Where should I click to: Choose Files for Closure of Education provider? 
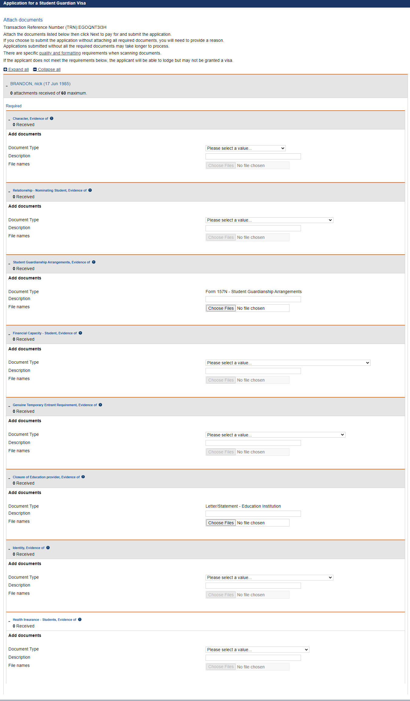221,523
